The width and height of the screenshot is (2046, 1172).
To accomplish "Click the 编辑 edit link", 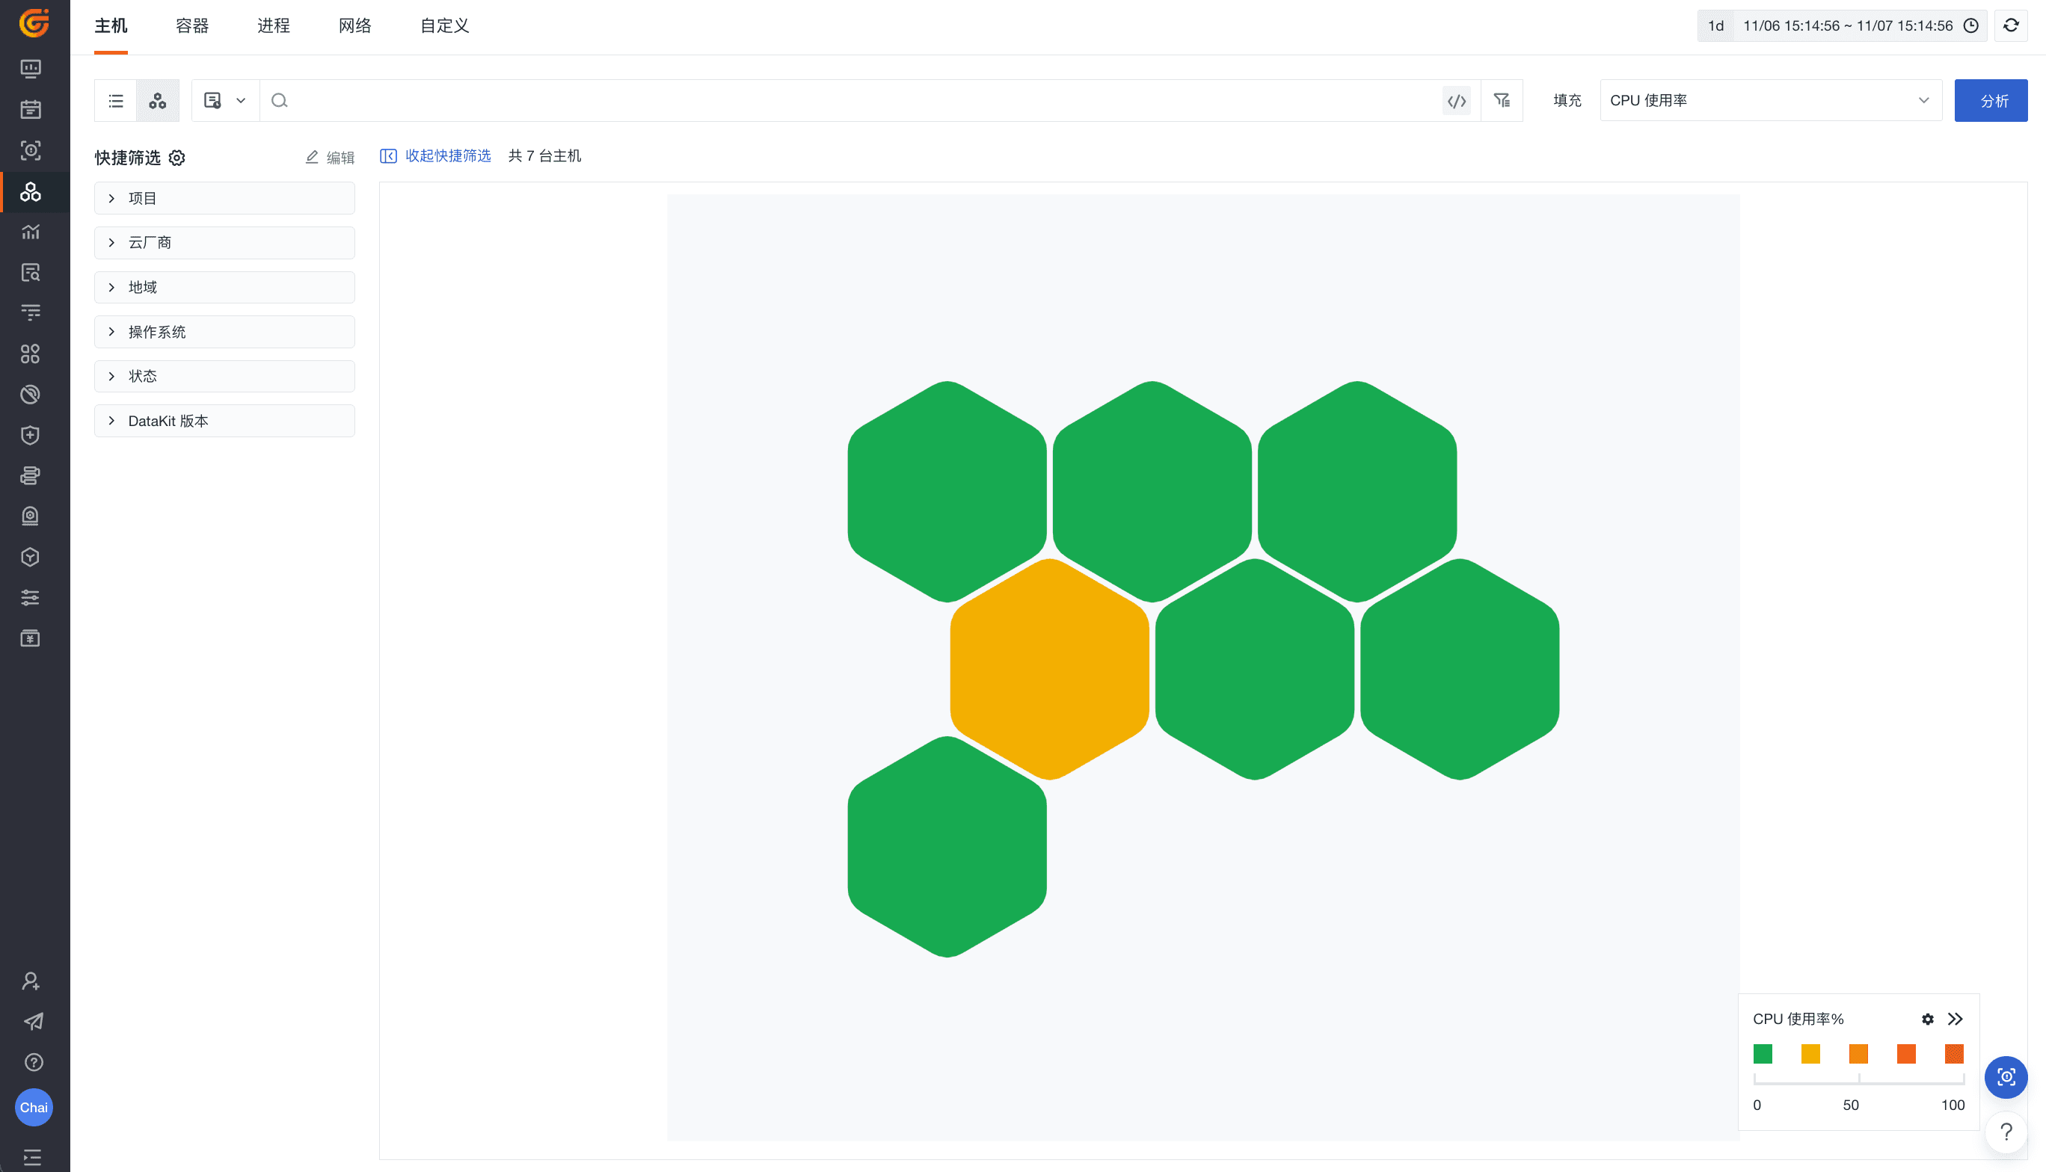I will (x=330, y=158).
